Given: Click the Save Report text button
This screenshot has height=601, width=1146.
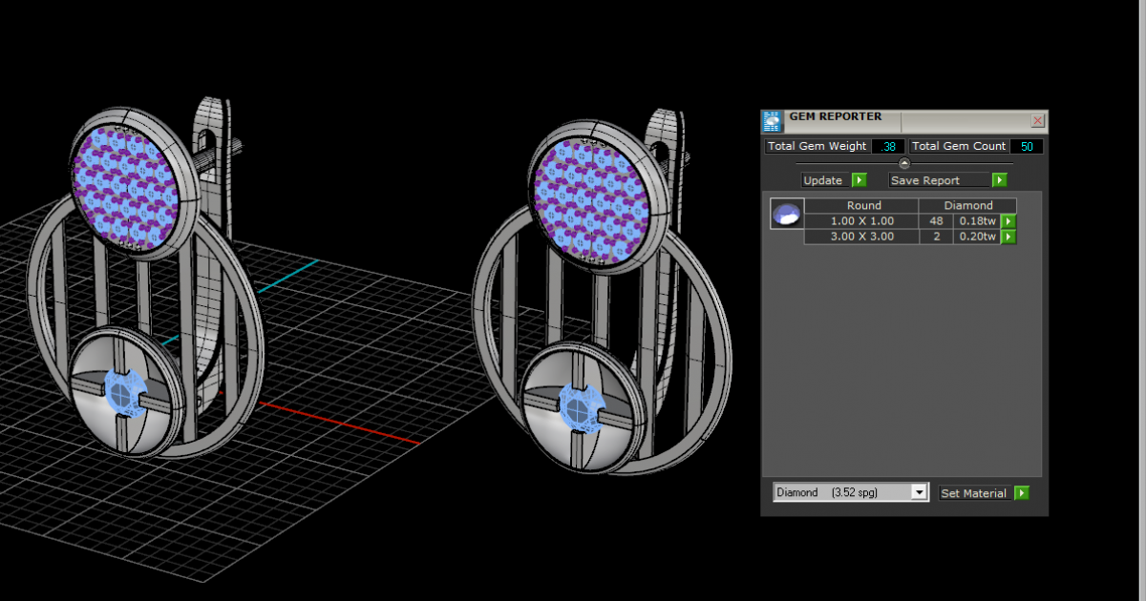Looking at the screenshot, I should (939, 180).
